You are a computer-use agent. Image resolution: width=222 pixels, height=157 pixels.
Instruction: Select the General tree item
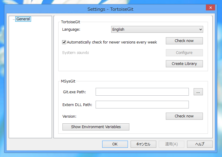click(23, 19)
